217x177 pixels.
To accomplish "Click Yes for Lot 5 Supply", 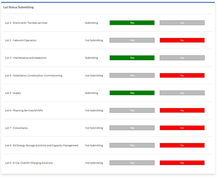I will click(132, 93).
